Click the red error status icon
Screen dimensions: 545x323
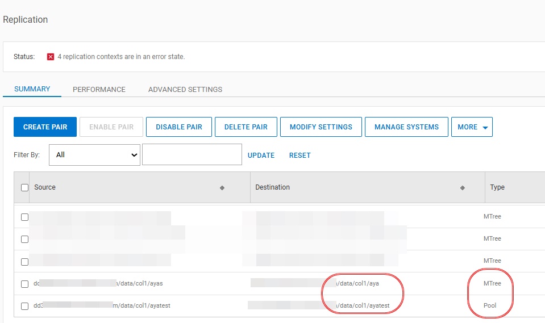click(x=51, y=57)
